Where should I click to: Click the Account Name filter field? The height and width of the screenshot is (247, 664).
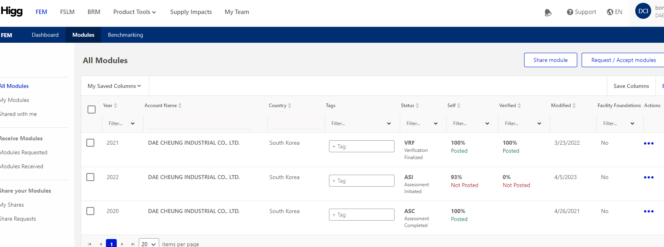[199, 124]
